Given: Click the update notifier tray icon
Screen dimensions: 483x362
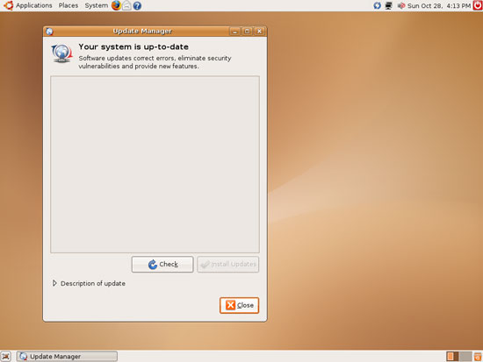Looking at the screenshot, I should [x=377, y=5].
